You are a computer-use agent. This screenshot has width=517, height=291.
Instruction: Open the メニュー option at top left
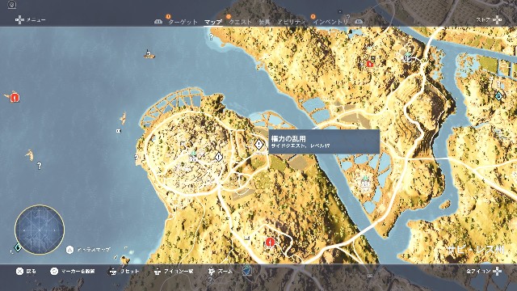tap(31, 20)
